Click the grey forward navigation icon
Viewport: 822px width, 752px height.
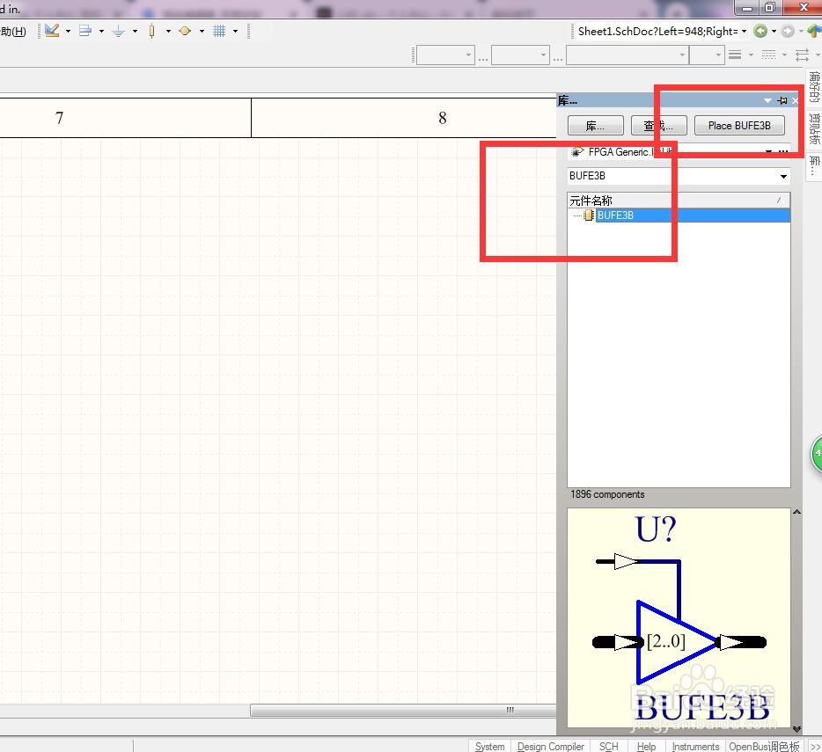point(788,32)
